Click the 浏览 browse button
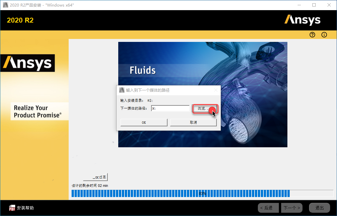337x216 pixels. tap(205, 109)
